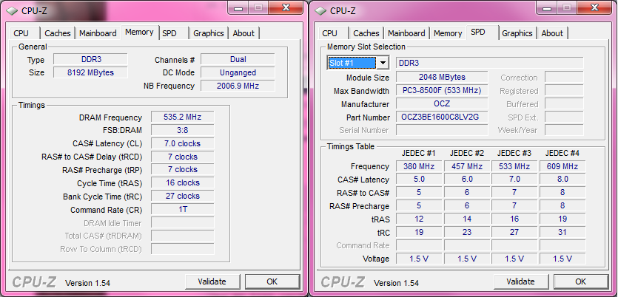Viewport: 618px width, 297px height.
Task: Switch to Mainboard tab in right window
Action: [x=406, y=33]
